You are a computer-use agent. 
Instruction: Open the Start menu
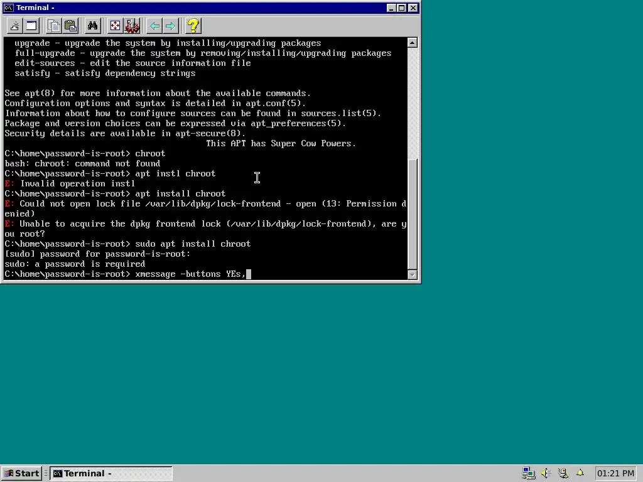tap(21, 473)
